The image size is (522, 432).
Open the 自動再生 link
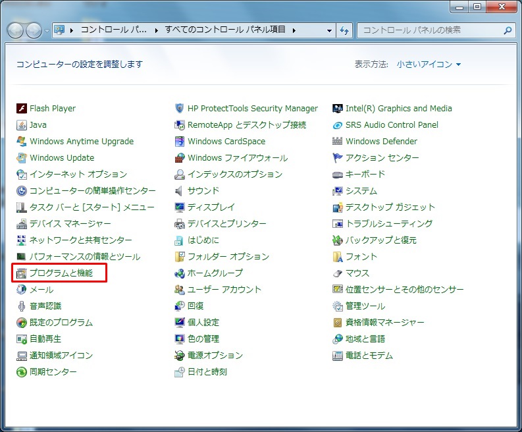point(45,338)
